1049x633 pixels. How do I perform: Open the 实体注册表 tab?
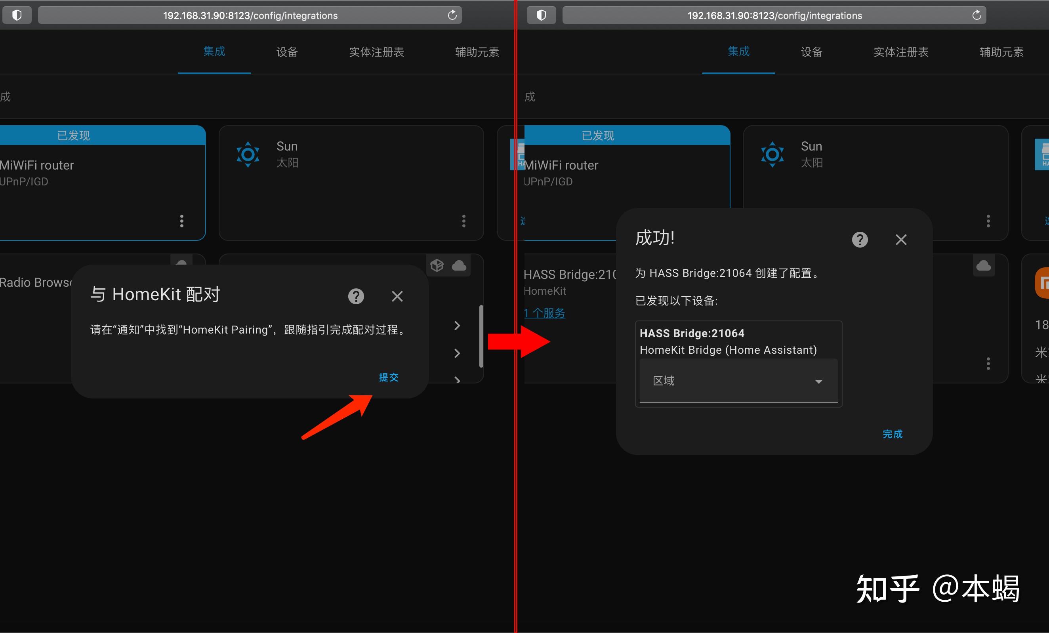(376, 52)
